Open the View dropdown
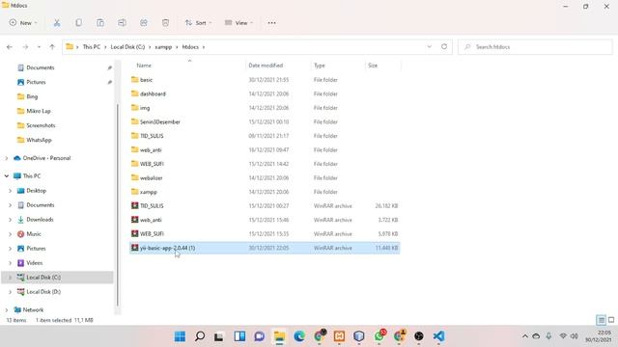Image resolution: width=618 pixels, height=347 pixels. pos(239,23)
